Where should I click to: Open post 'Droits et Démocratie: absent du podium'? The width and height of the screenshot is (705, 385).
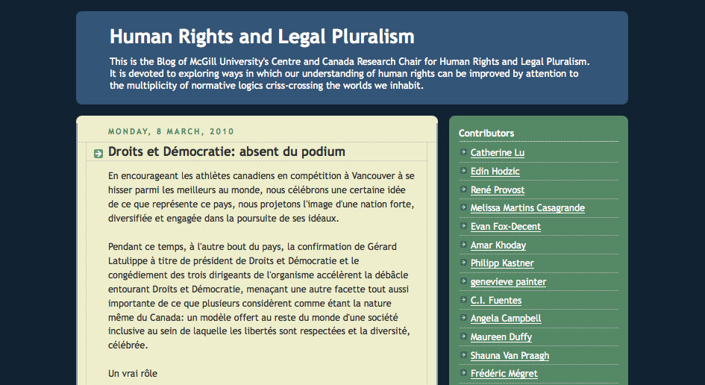coord(227,151)
